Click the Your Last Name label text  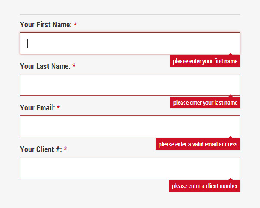45,66
